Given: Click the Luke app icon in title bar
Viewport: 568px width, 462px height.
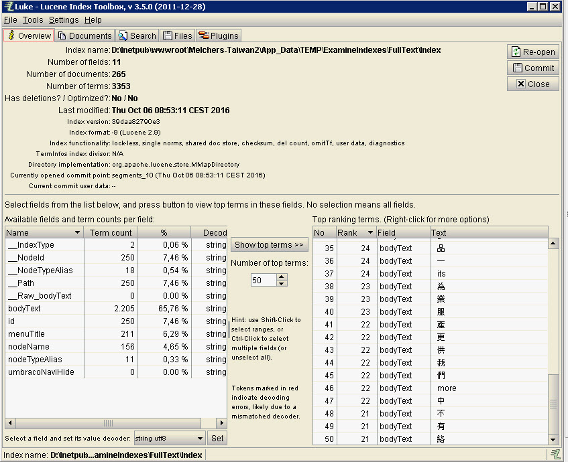Looking at the screenshot, I should [8, 7].
